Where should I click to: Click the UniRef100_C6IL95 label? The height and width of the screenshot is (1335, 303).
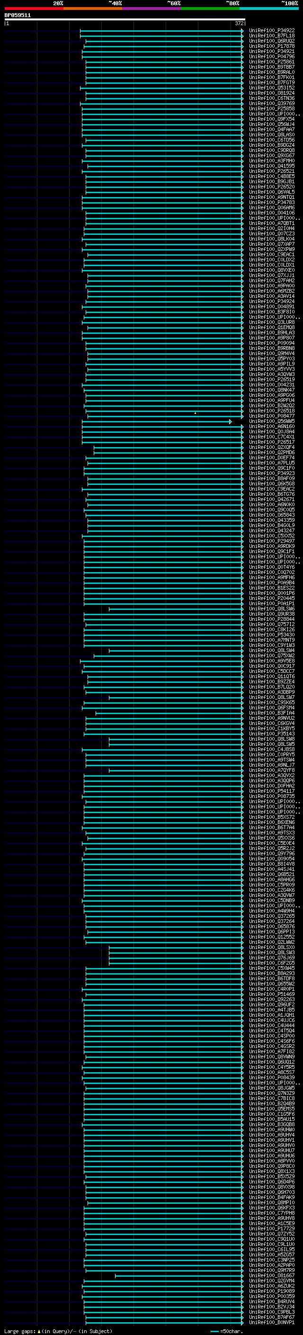click(x=272, y=1249)
